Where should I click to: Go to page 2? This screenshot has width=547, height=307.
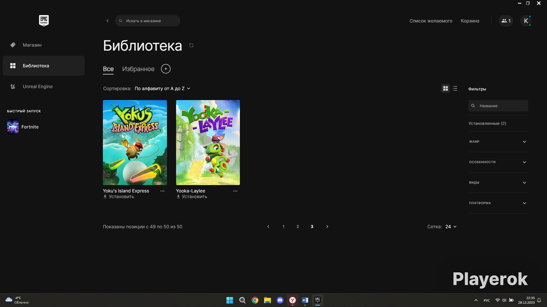[297, 227]
